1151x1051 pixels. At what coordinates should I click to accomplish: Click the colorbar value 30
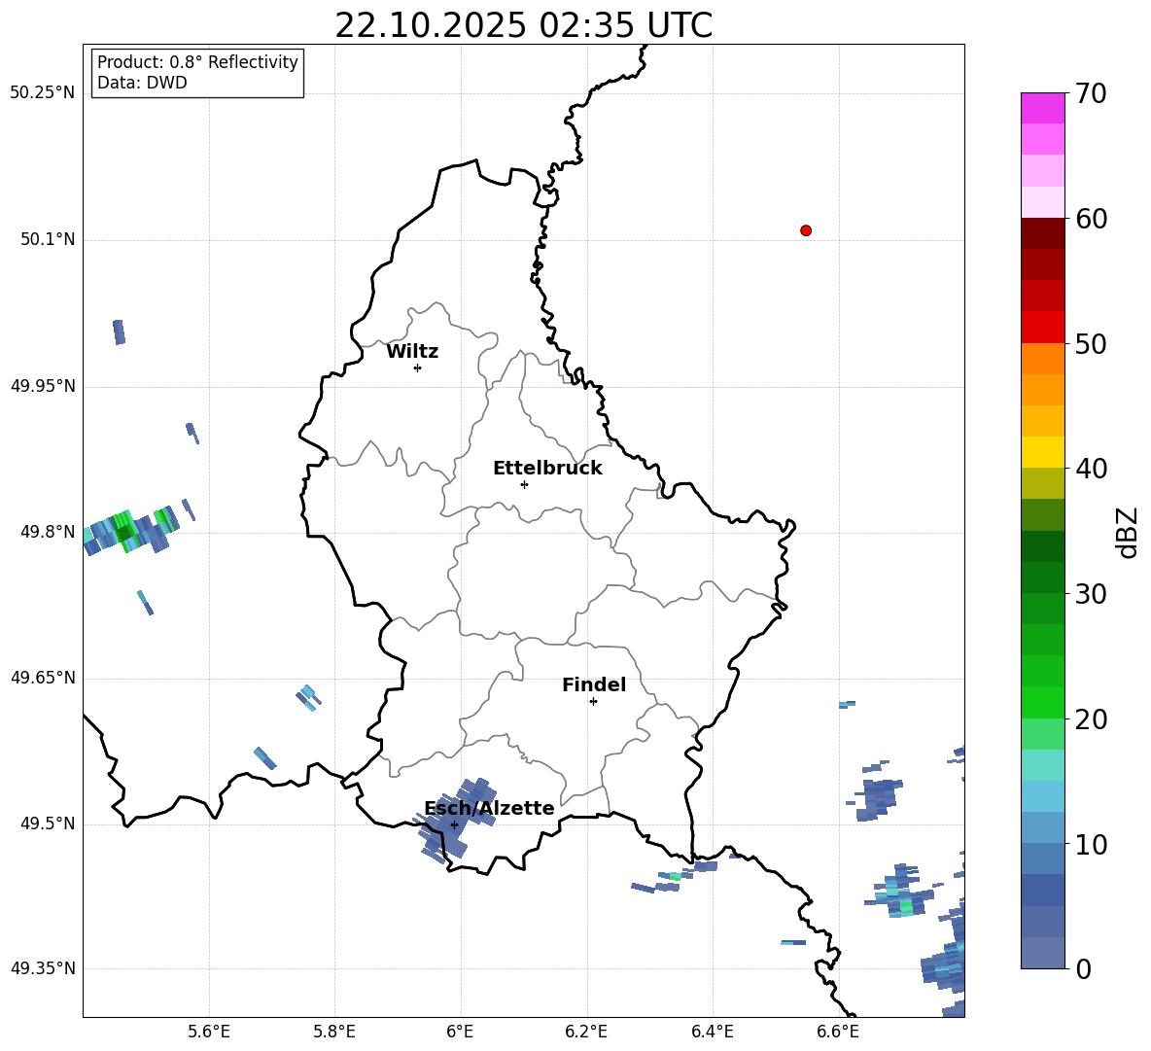click(x=1091, y=594)
